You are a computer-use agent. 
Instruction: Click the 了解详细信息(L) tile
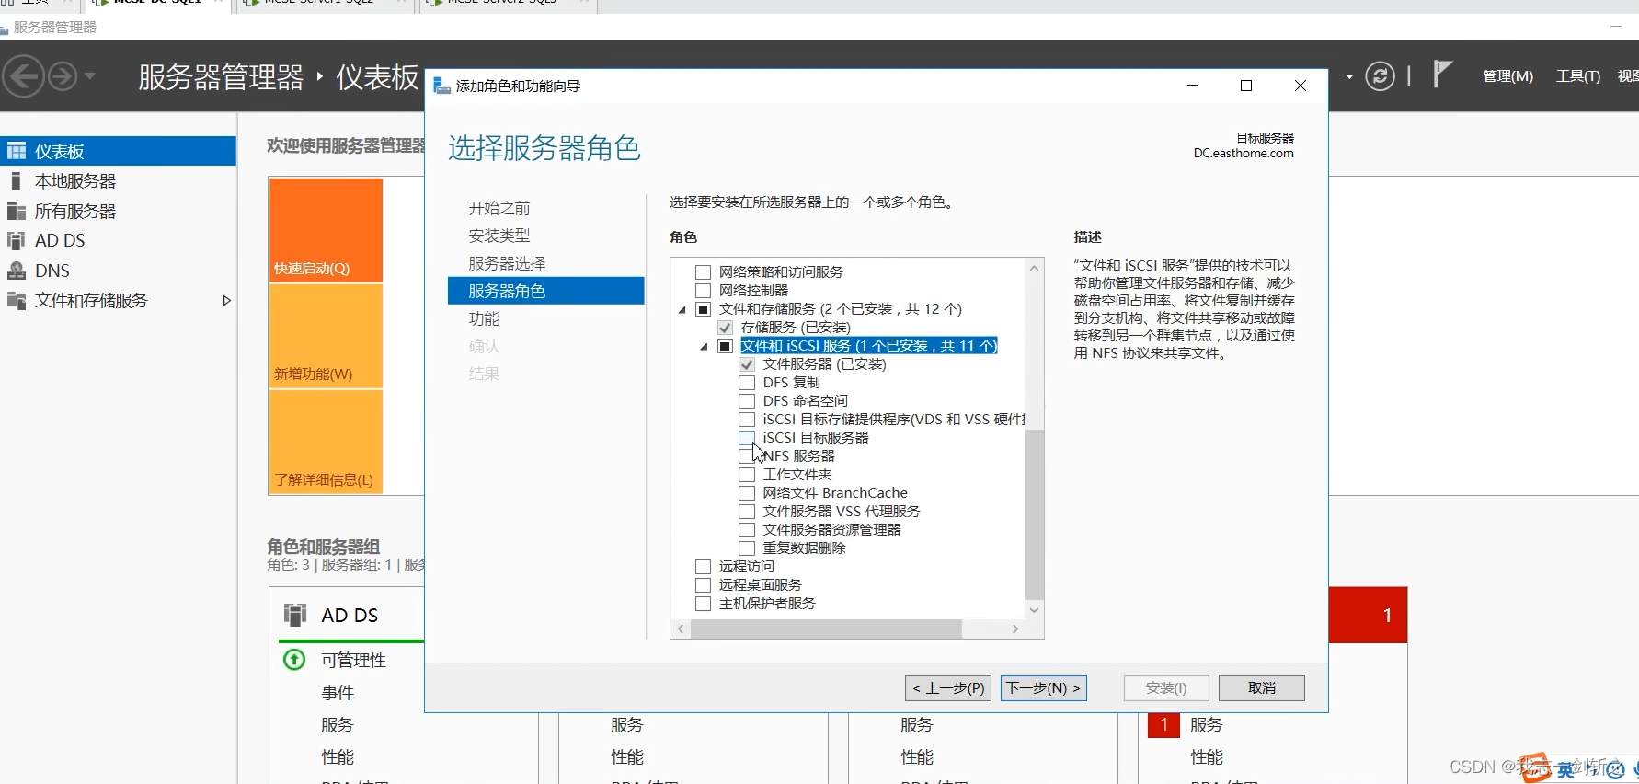(326, 442)
